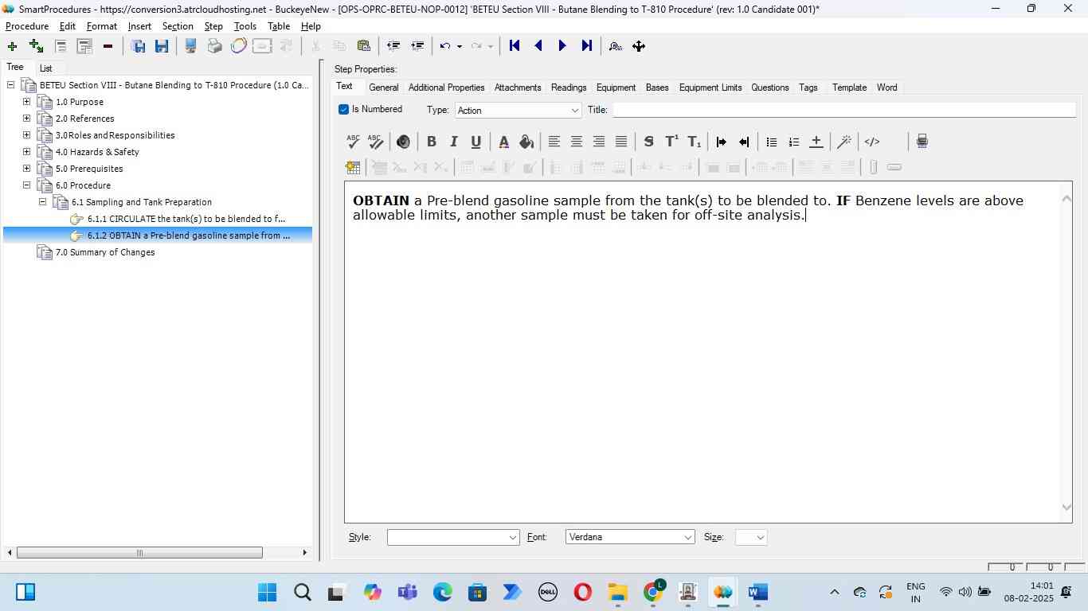This screenshot has width=1088, height=611.
Task: Open the Additional Properties tab
Action: (447, 88)
